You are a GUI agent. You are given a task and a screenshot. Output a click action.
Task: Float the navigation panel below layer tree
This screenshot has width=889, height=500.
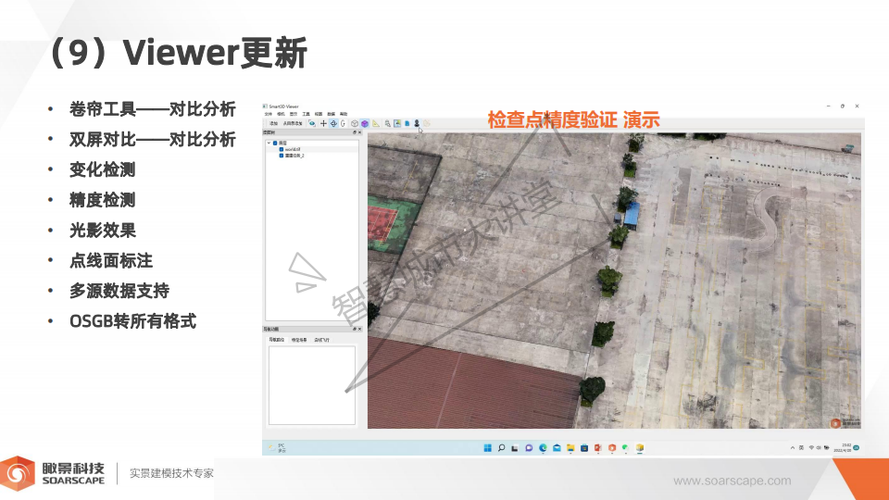[x=355, y=329]
